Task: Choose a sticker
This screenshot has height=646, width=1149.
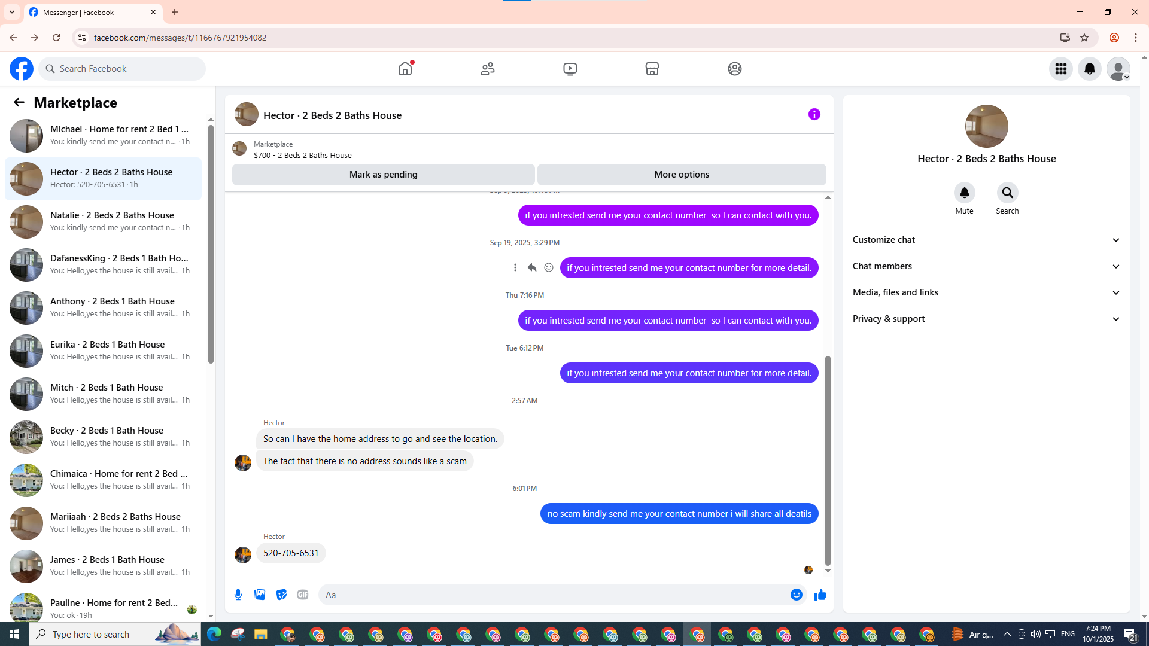Action: [x=281, y=595]
